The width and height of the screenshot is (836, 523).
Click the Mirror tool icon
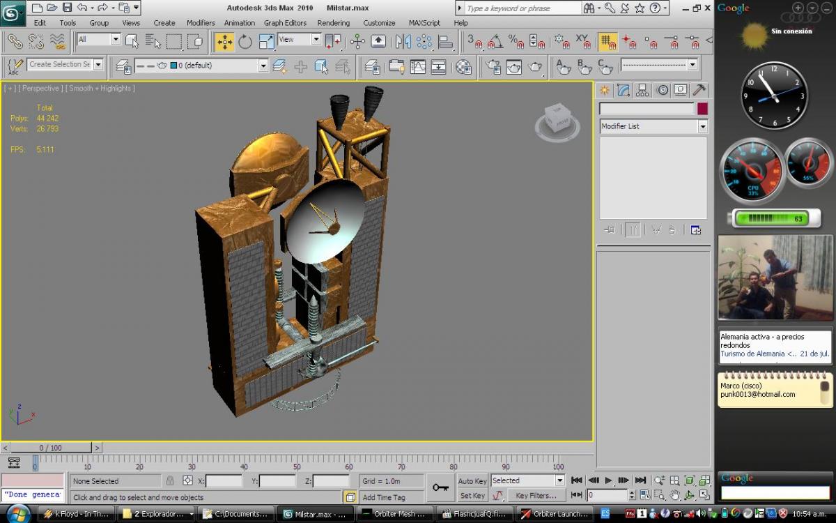(x=403, y=41)
